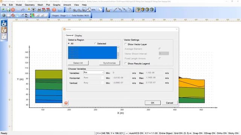Click the single printer icon

[x=39, y=10]
